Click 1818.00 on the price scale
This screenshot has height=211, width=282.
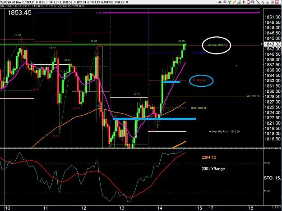[x=273, y=134]
